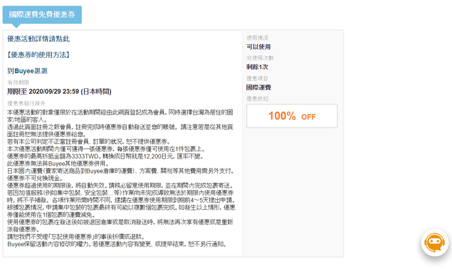
Task: Follow the 到Buyee逛逛 link
Action: coord(27,71)
